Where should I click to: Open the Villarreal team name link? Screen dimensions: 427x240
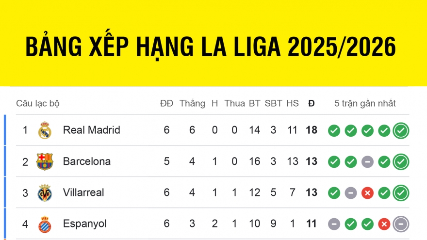pos(83,192)
